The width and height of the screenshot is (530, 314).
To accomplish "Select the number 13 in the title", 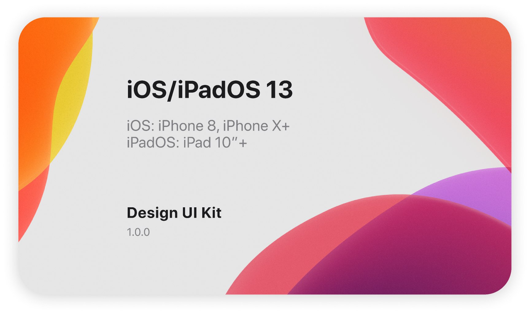I will [x=279, y=90].
